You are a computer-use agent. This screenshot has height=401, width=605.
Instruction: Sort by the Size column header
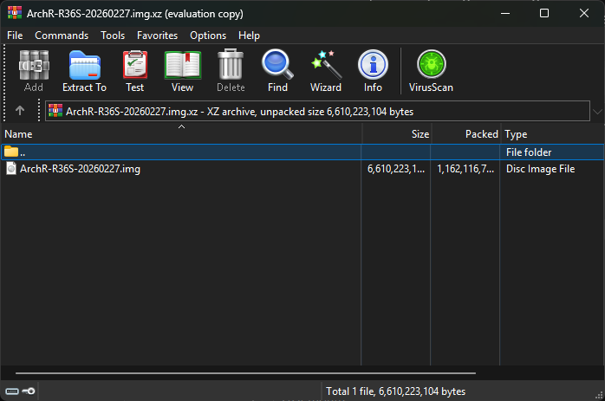(397, 133)
